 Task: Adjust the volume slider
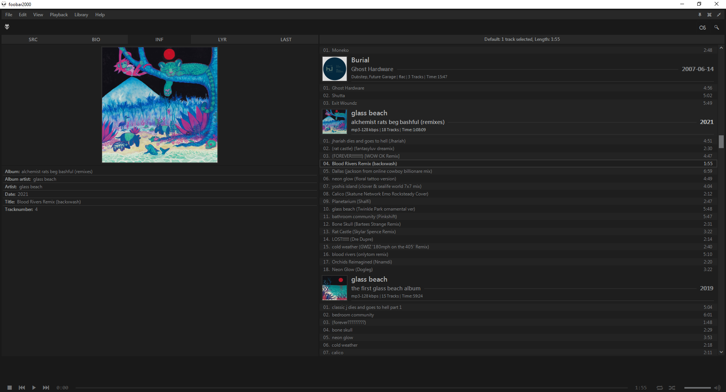point(697,388)
